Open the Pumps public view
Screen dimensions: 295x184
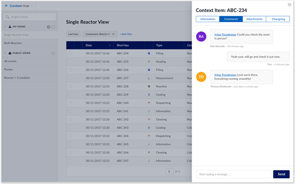pos(29,69)
